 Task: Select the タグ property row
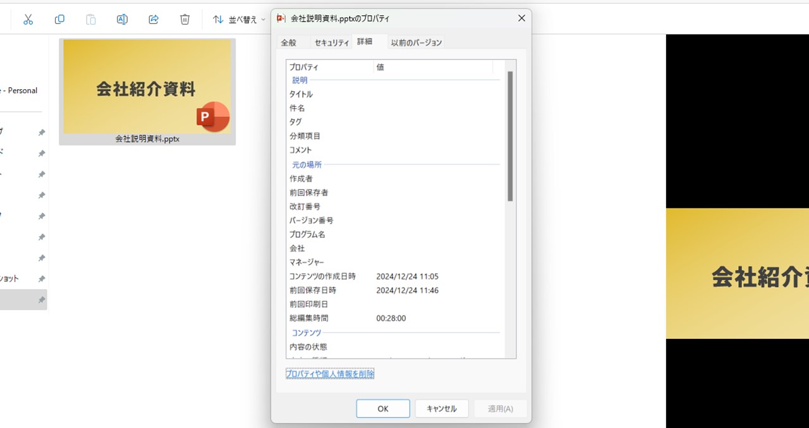click(x=396, y=122)
